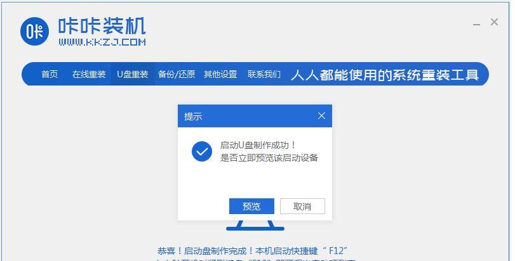Image resolution: width=515 pixels, height=261 pixels.
Task: Click the blue checkmark success icon
Action: [202, 151]
